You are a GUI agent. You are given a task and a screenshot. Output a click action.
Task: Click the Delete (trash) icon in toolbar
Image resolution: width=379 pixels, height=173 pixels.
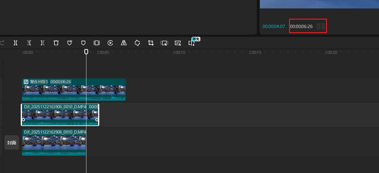point(56,43)
